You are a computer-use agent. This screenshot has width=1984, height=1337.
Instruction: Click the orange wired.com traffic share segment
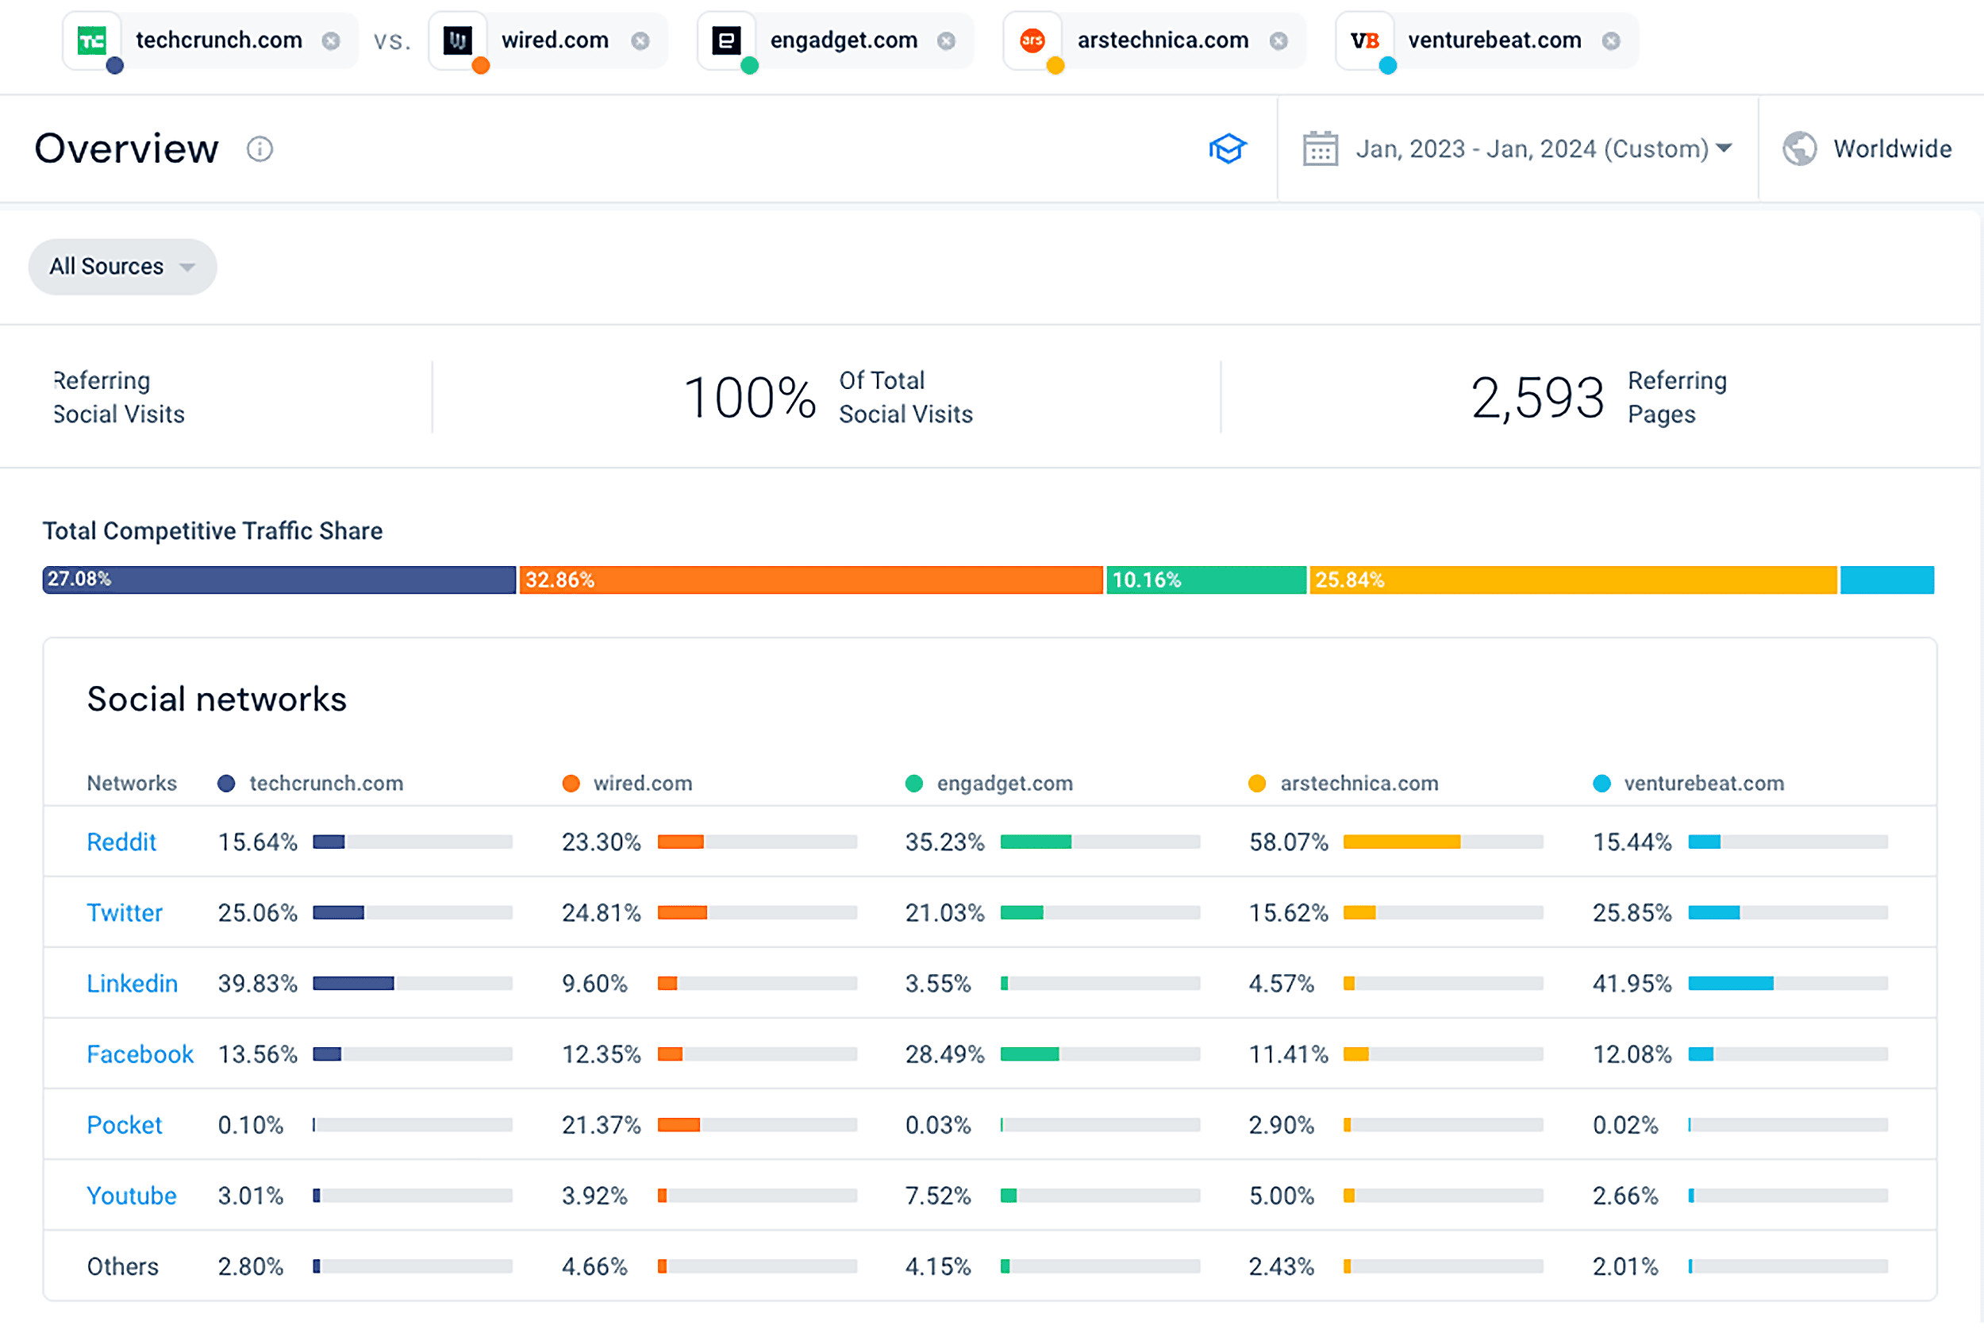click(x=809, y=580)
